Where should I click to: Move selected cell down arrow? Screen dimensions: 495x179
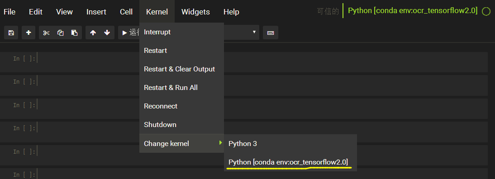107,33
